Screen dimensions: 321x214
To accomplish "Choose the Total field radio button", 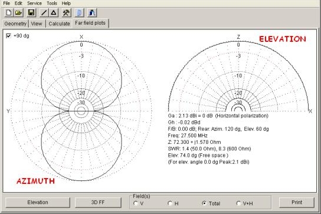I will pos(204,203).
